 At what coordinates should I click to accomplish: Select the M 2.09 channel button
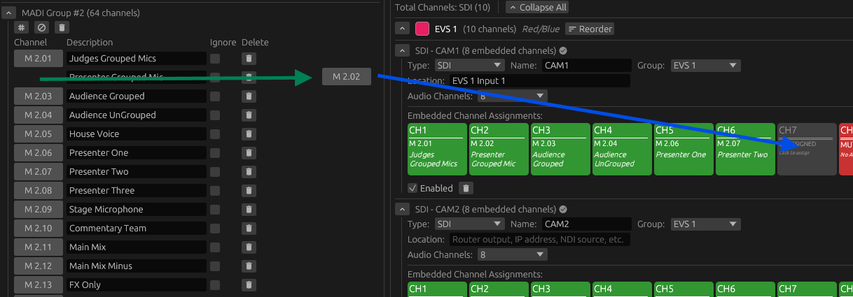(x=38, y=209)
